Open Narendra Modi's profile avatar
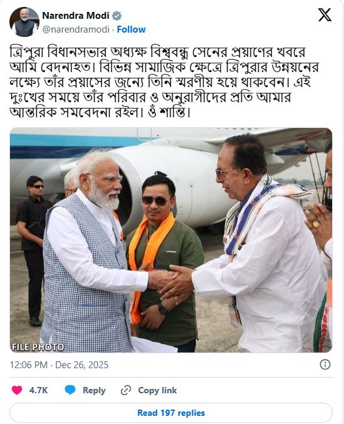Image resolution: width=344 pixels, height=424 pixels. [x=24, y=22]
